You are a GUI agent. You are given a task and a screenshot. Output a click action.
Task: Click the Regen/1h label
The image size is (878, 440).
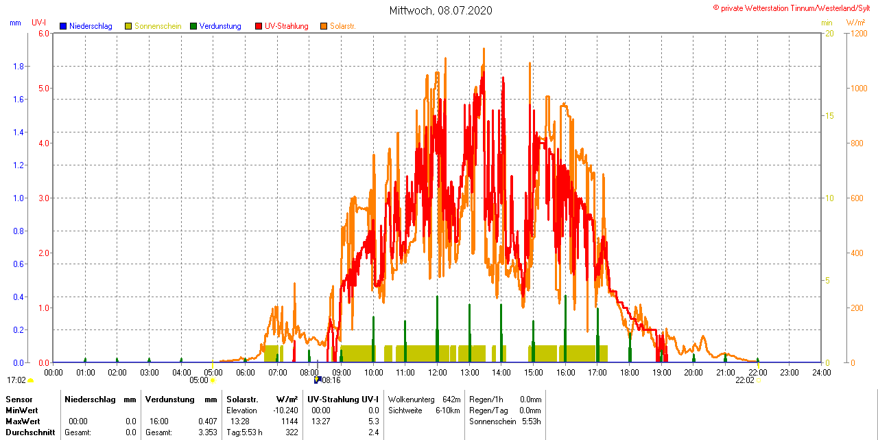coord(485,399)
